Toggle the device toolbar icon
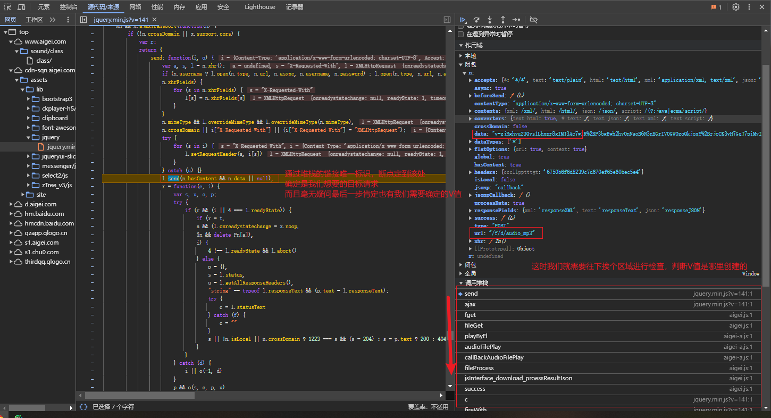 click(21, 7)
